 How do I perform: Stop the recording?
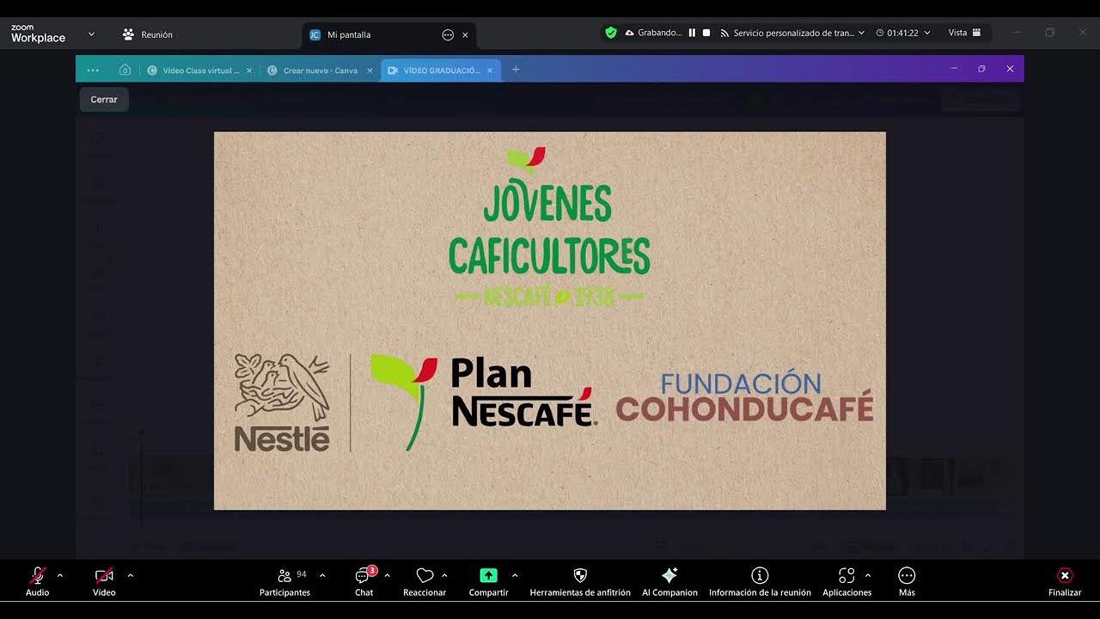point(706,33)
